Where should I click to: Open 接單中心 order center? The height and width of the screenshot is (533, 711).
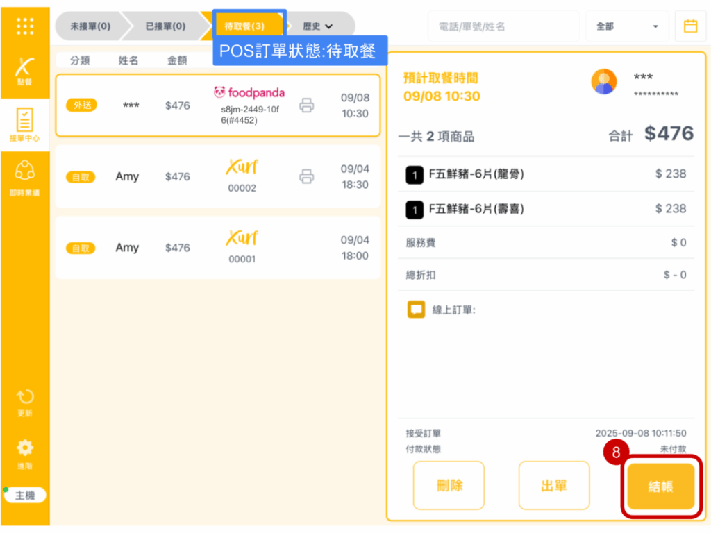(25, 125)
